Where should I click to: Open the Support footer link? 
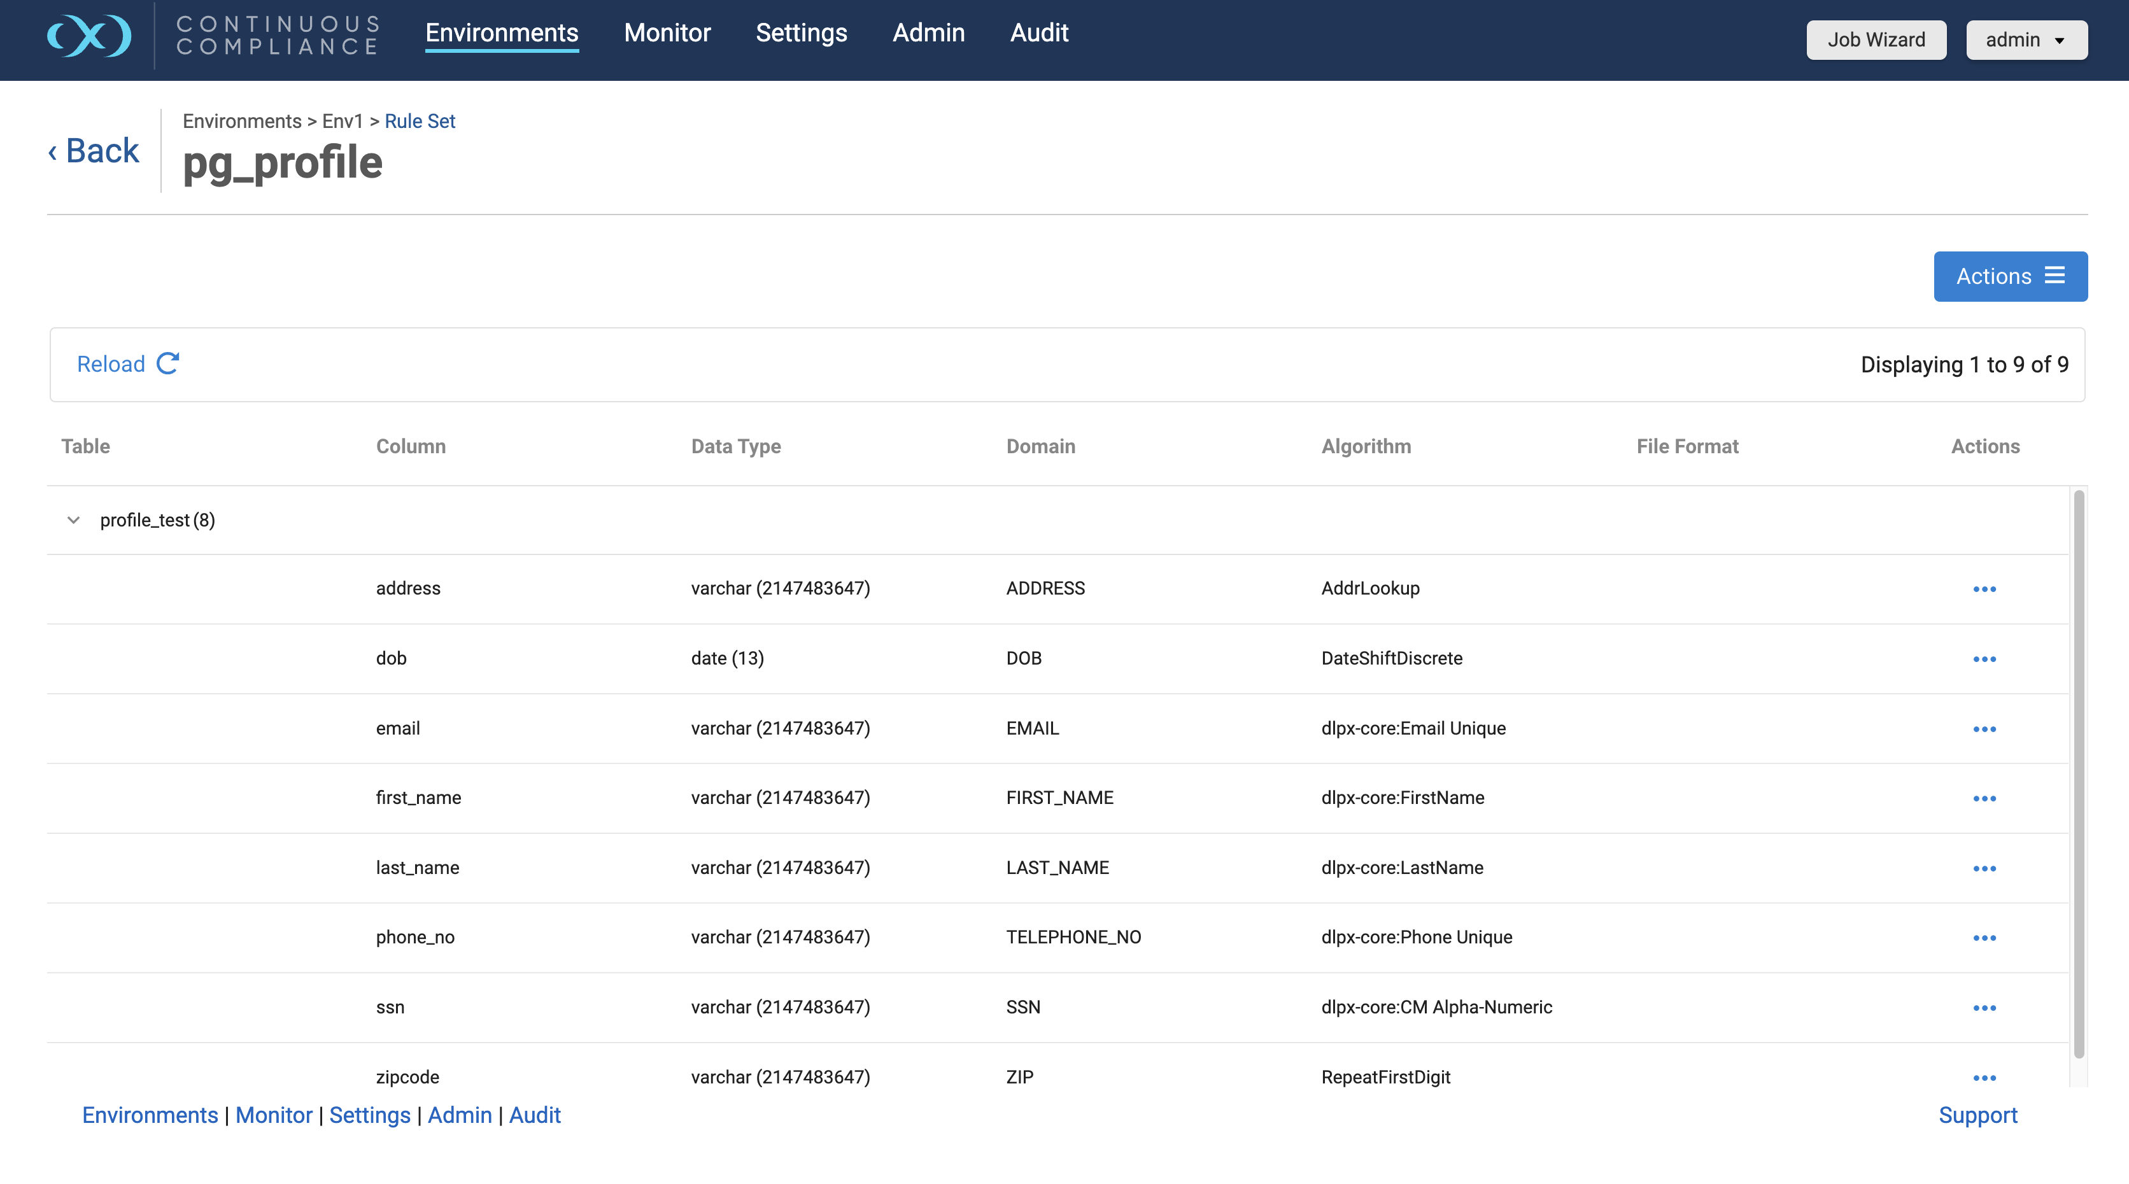pyautogui.click(x=1977, y=1115)
